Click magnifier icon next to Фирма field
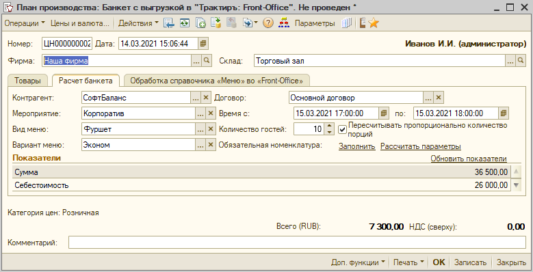This screenshot has height=272, width=533. point(207,60)
